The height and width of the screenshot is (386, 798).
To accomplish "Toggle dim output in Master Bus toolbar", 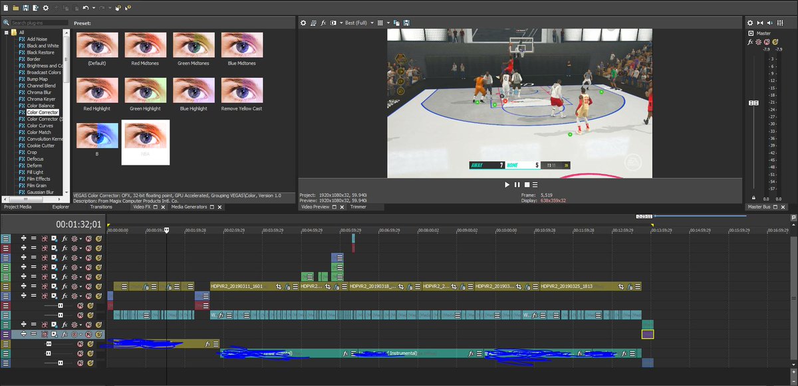I will [x=770, y=23].
